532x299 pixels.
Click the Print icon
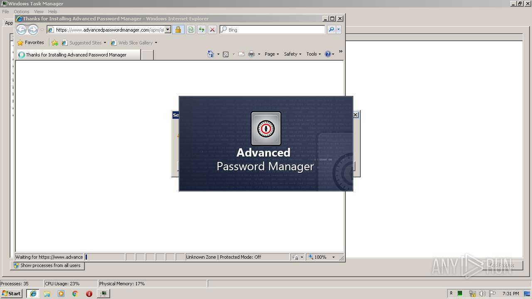(x=251, y=54)
